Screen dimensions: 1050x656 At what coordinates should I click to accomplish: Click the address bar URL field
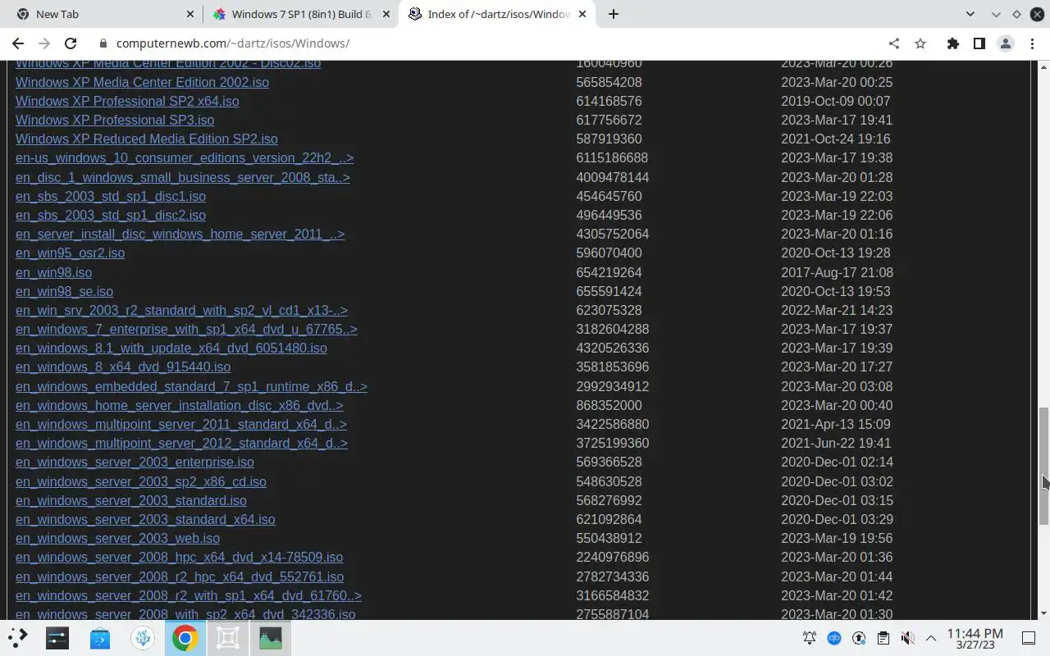[492, 43]
